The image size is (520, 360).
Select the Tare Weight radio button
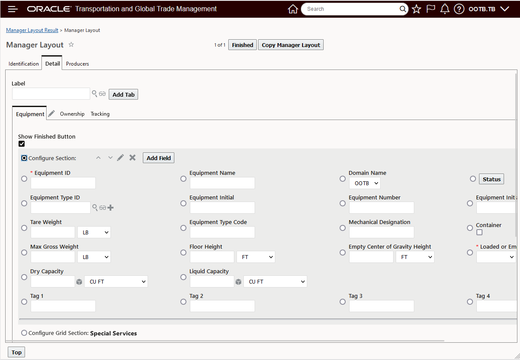coord(24,228)
